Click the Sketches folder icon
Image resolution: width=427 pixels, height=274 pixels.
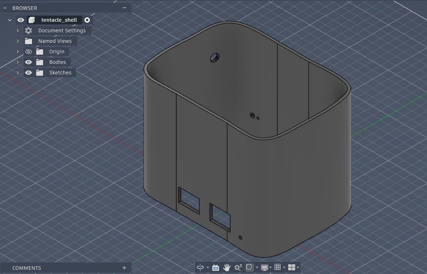point(40,73)
